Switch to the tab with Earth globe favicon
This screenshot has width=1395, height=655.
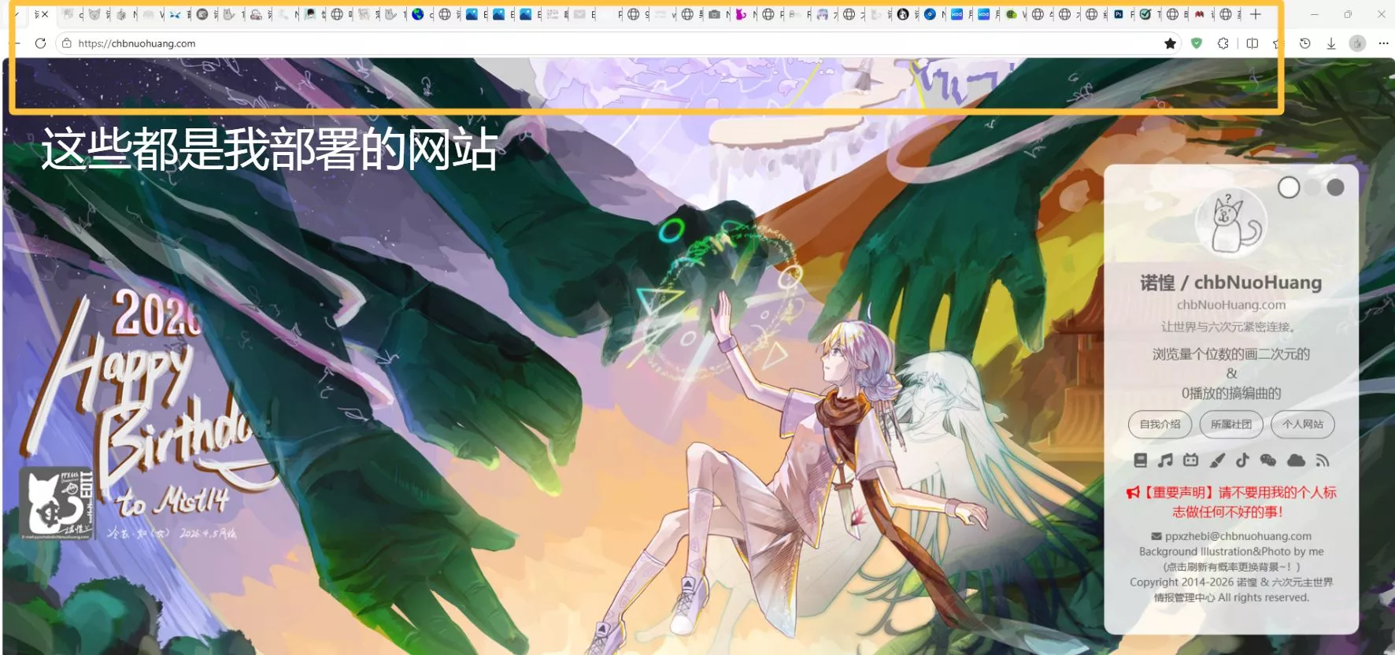[418, 14]
